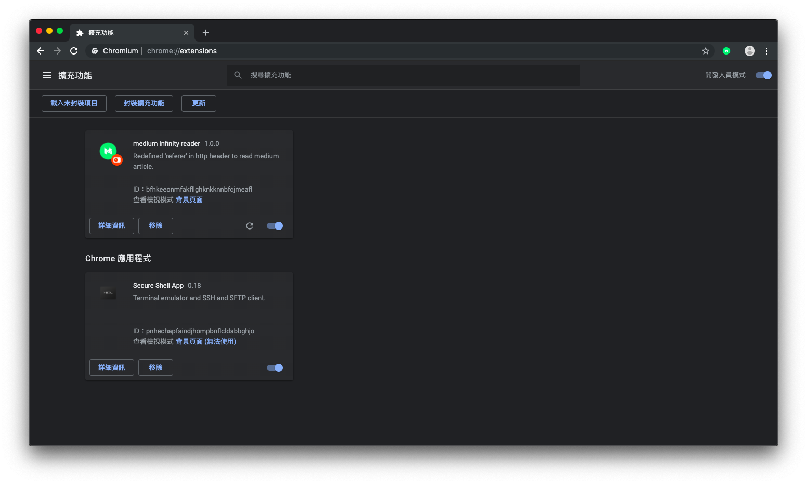807x484 pixels.
Task: Open a new tab with plus button
Action: pos(206,33)
